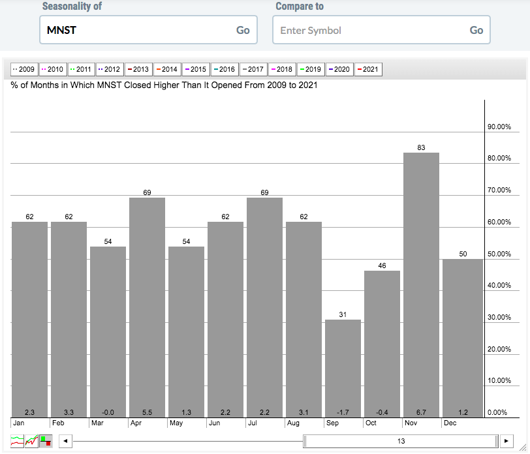Toggle the 2021 year legend item
The image size is (530, 454).
367,69
